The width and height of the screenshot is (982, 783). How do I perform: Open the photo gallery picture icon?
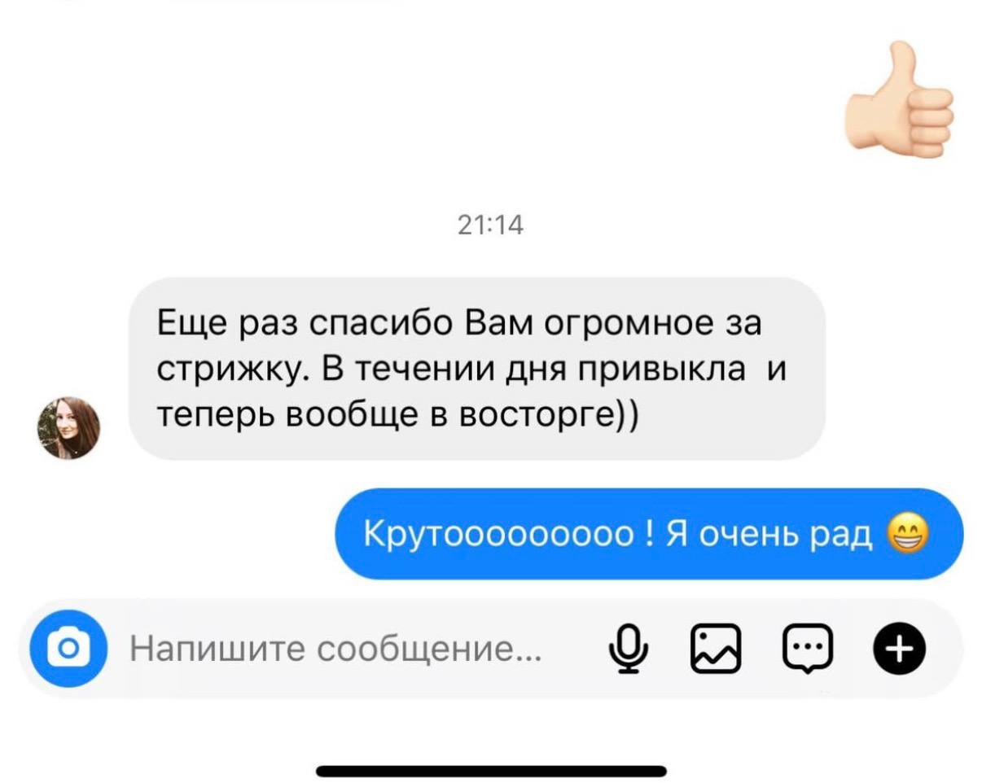(x=716, y=649)
